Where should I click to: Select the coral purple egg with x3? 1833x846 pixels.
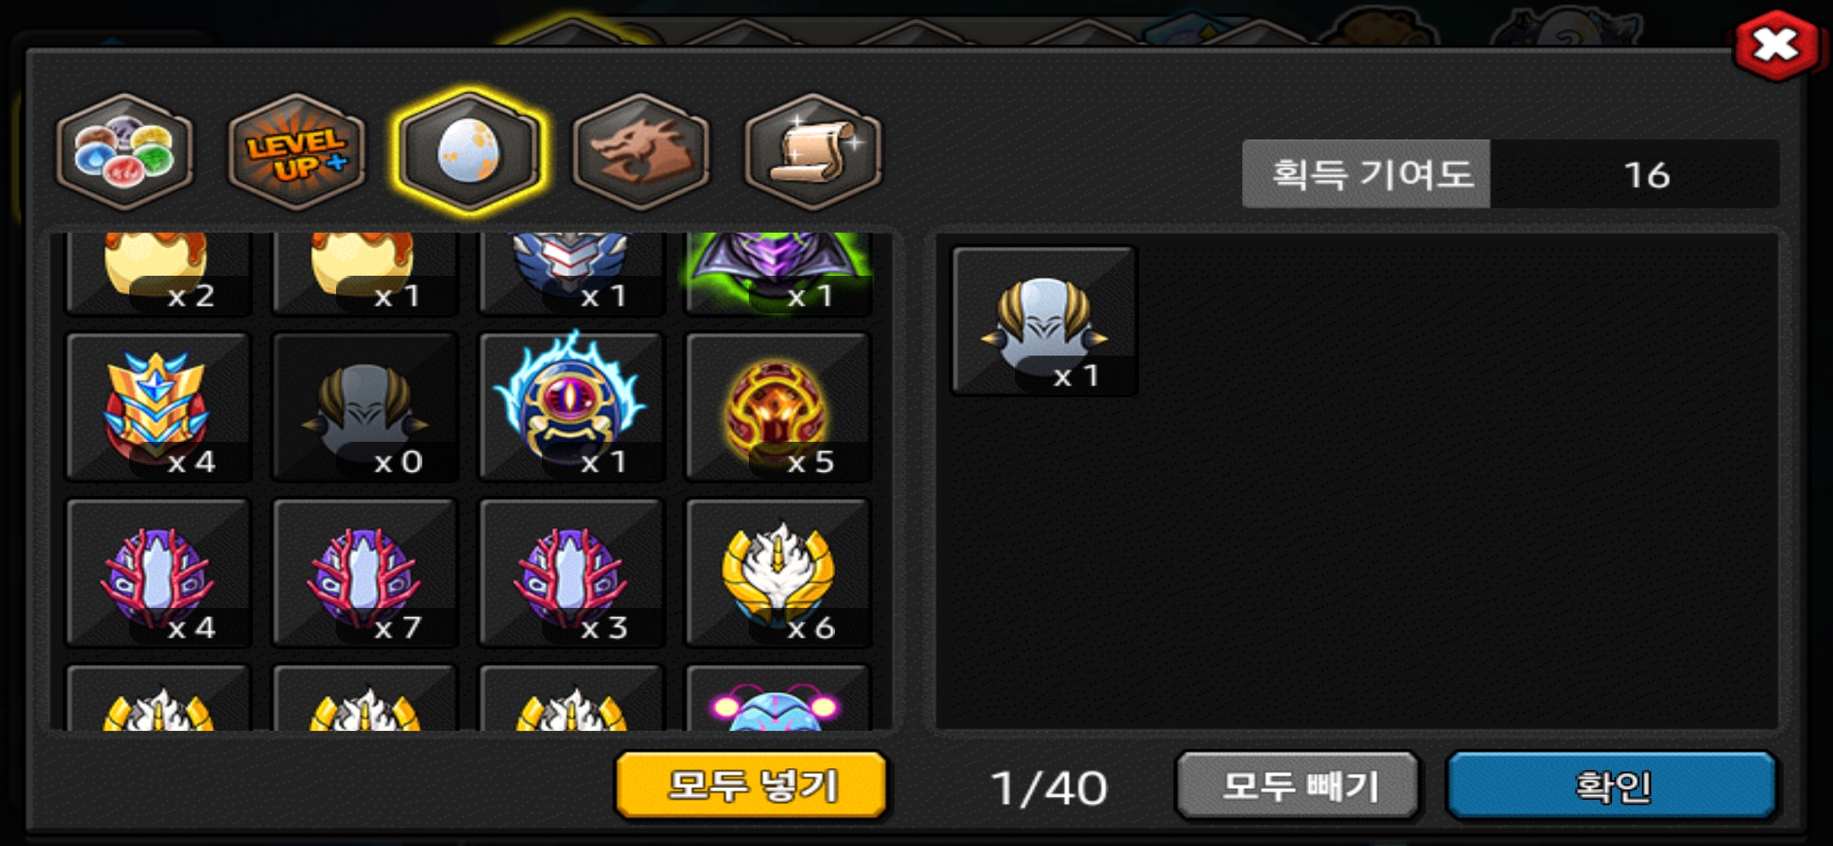click(572, 573)
